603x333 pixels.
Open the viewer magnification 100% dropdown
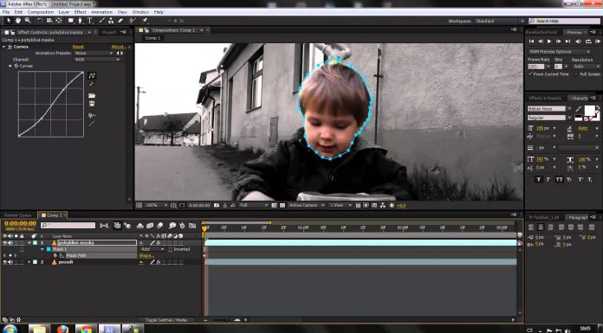(157, 206)
